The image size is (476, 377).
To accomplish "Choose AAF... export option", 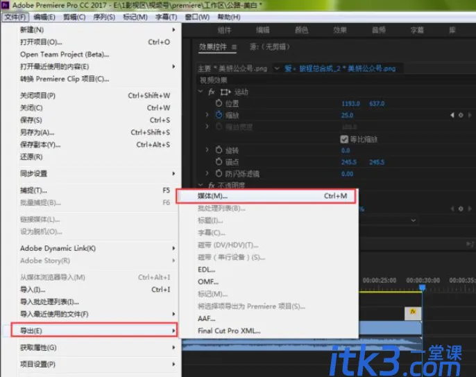I will tap(269, 319).
